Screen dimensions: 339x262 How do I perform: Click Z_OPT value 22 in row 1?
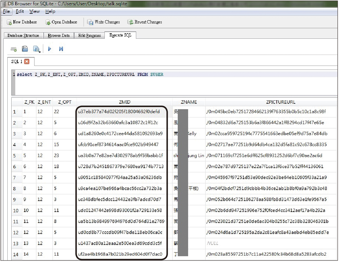click(x=56, y=112)
